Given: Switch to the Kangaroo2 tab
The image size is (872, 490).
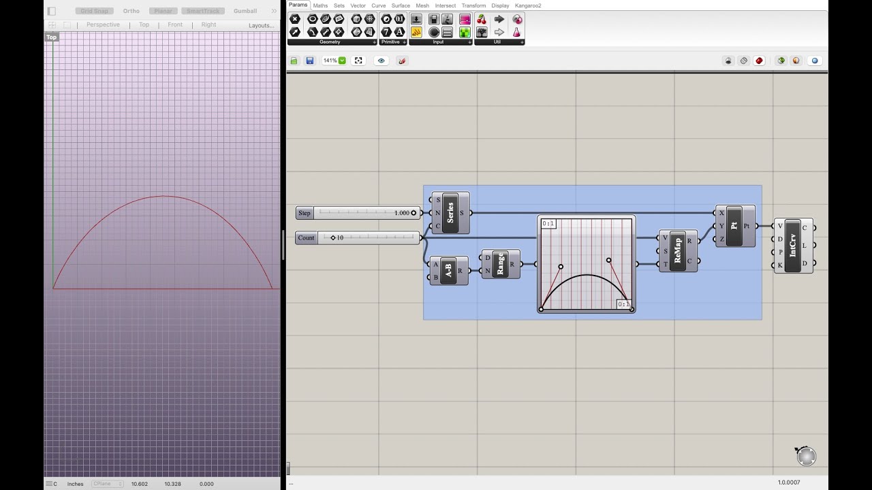Looking at the screenshot, I should pyautogui.click(x=528, y=5).
